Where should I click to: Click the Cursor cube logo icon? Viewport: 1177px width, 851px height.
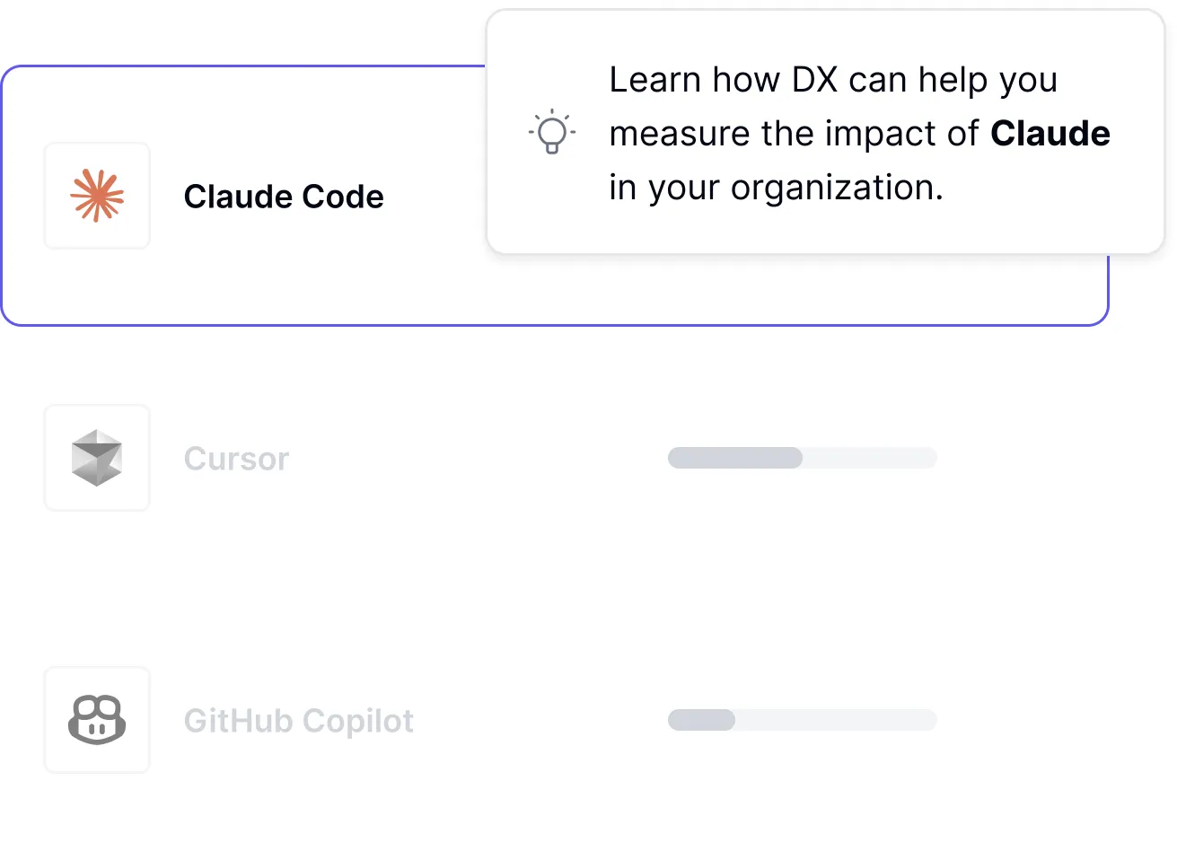pyautogui.click(x=97, y=458)
